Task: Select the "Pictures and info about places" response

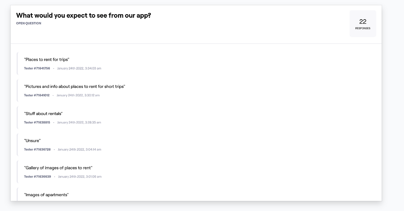Action: pyautogui.click(x=74, y=87)
